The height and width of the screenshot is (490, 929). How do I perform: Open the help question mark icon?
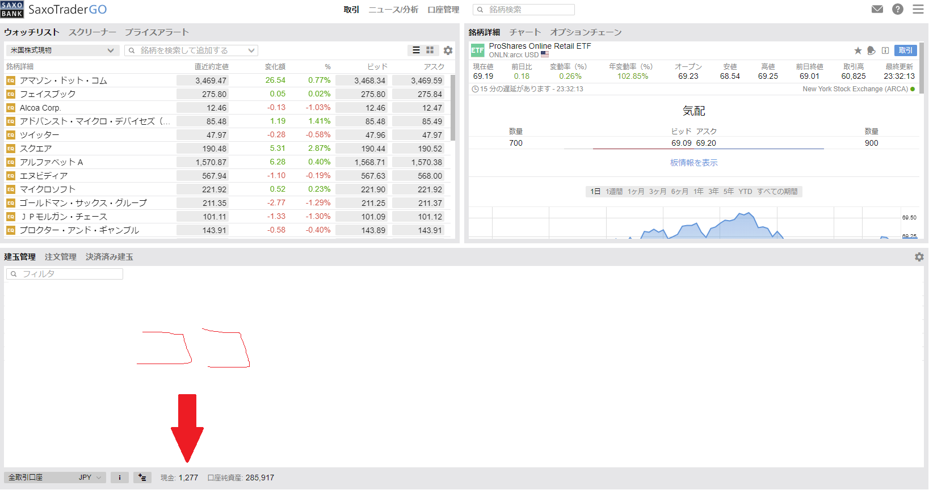tap(898, 9)
